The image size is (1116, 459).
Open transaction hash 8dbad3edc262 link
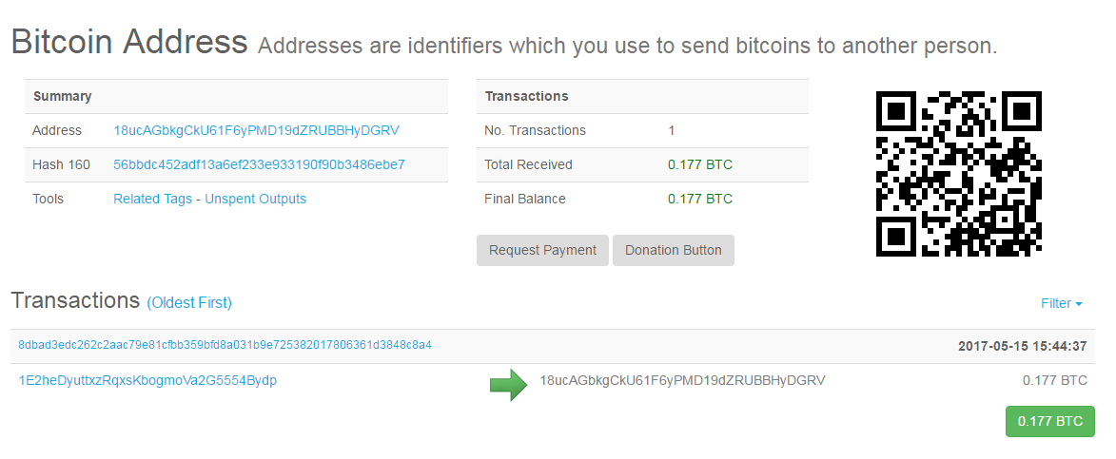coord(225,345)
